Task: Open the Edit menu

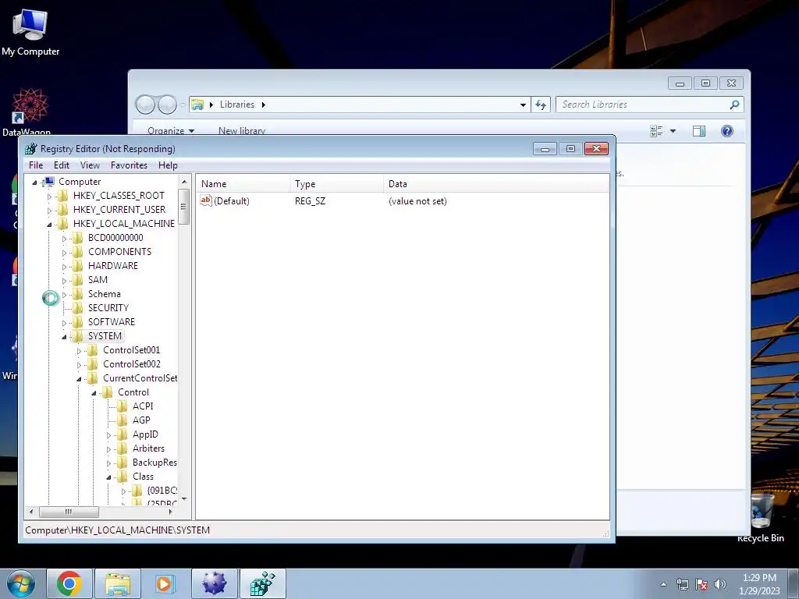Action: (x=61, y=165)
